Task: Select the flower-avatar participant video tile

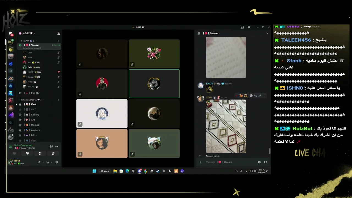Action: [x=154, y=54]
